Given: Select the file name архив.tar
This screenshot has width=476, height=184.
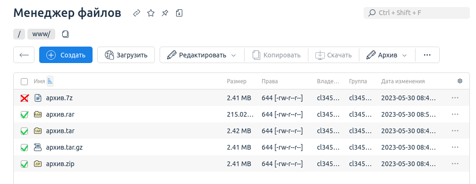Looking at the screenshot, I should (60, 131).
